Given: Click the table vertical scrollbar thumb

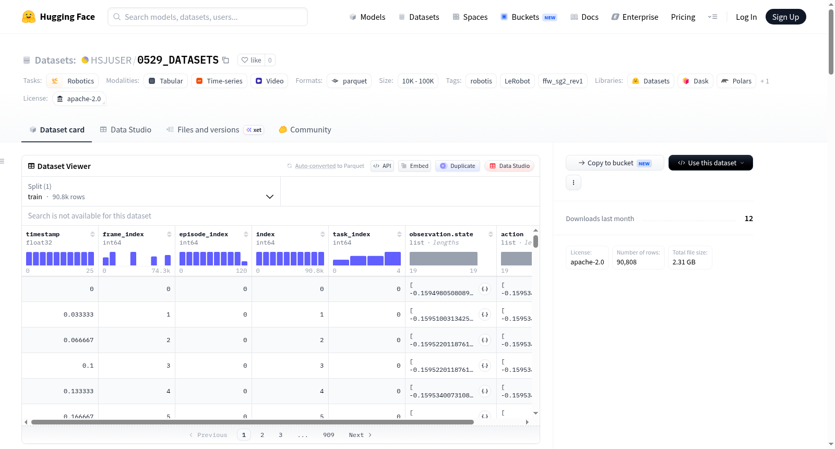Looking at the screenshot, I should click(535, 241).
